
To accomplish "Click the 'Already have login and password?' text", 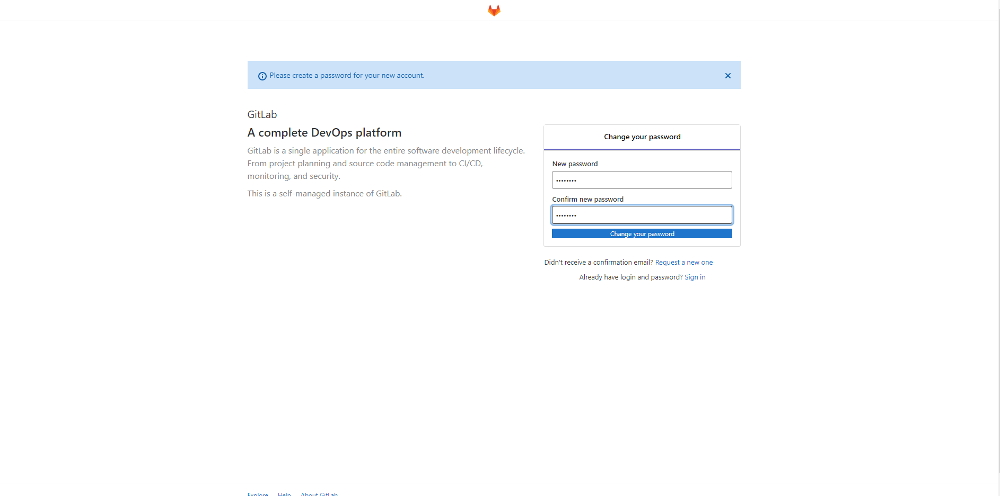I will click(631, 277).
